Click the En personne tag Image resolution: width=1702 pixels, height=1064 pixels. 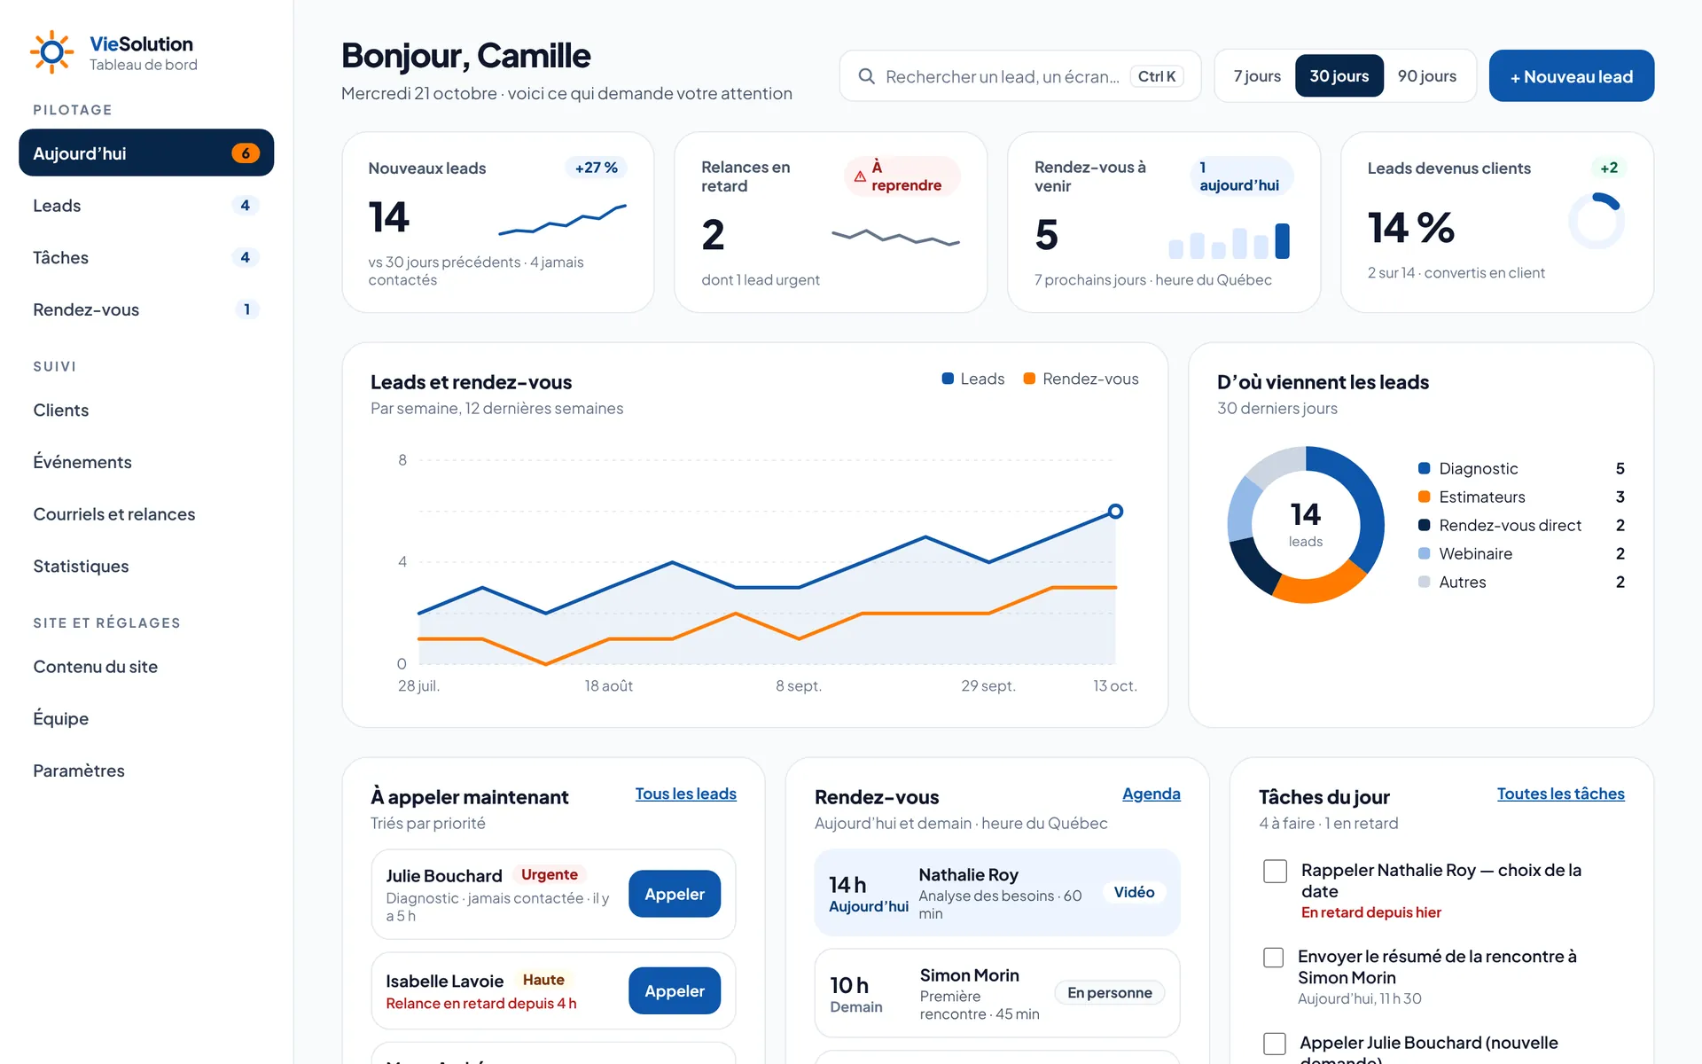coord(1110,993)
